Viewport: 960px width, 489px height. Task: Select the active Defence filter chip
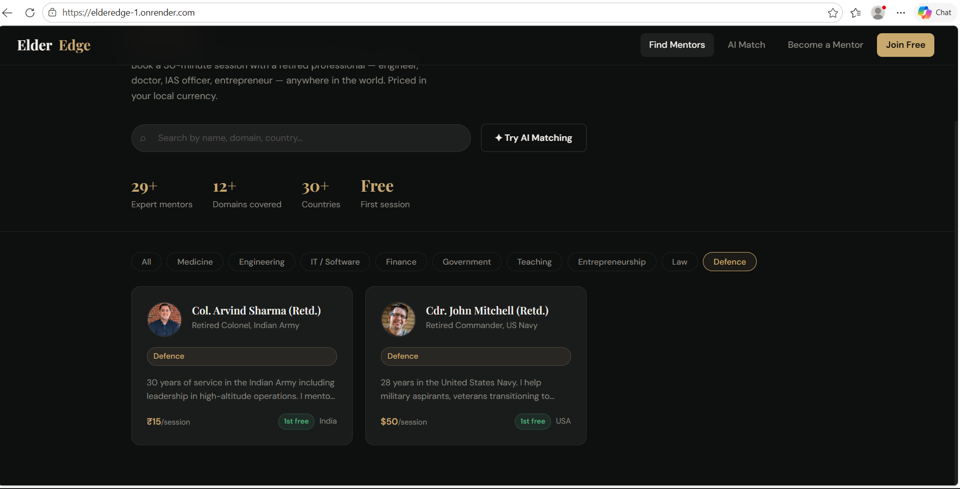730,262
